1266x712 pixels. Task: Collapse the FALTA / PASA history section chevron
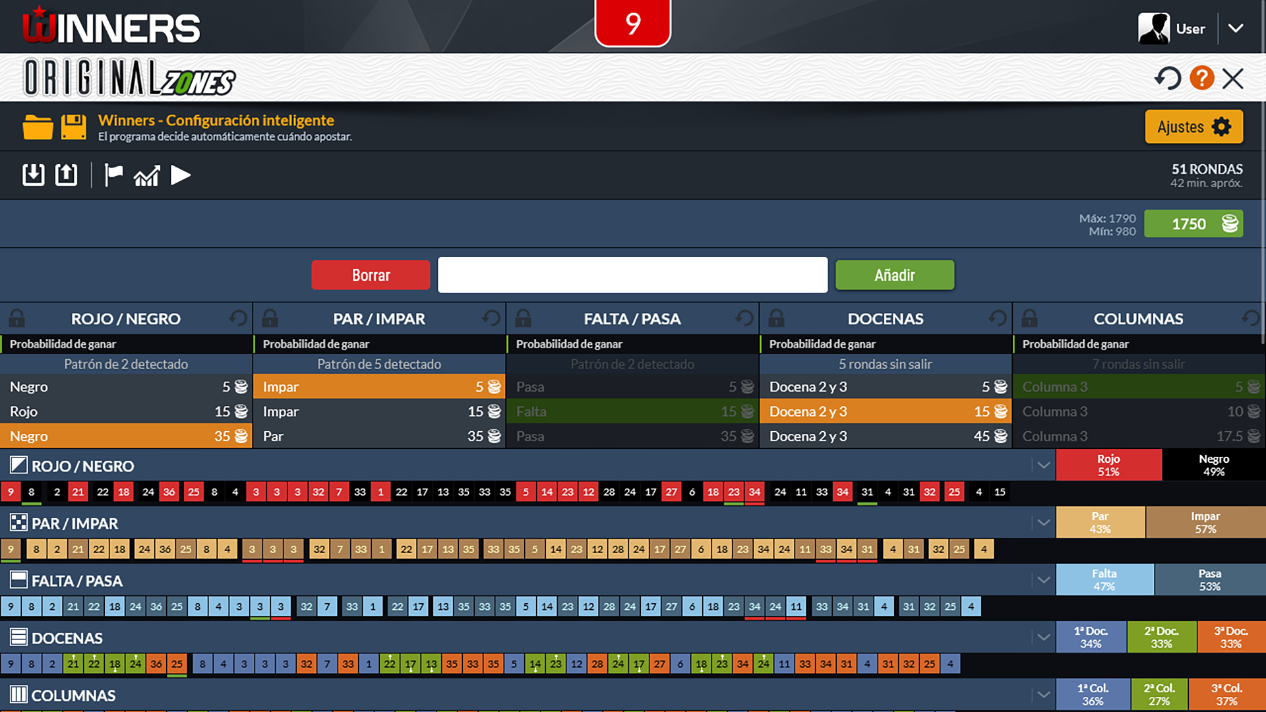pyautogui.click(x=1043, y=580)
